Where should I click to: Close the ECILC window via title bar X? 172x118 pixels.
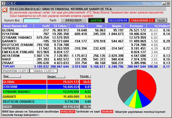(168, 3)
